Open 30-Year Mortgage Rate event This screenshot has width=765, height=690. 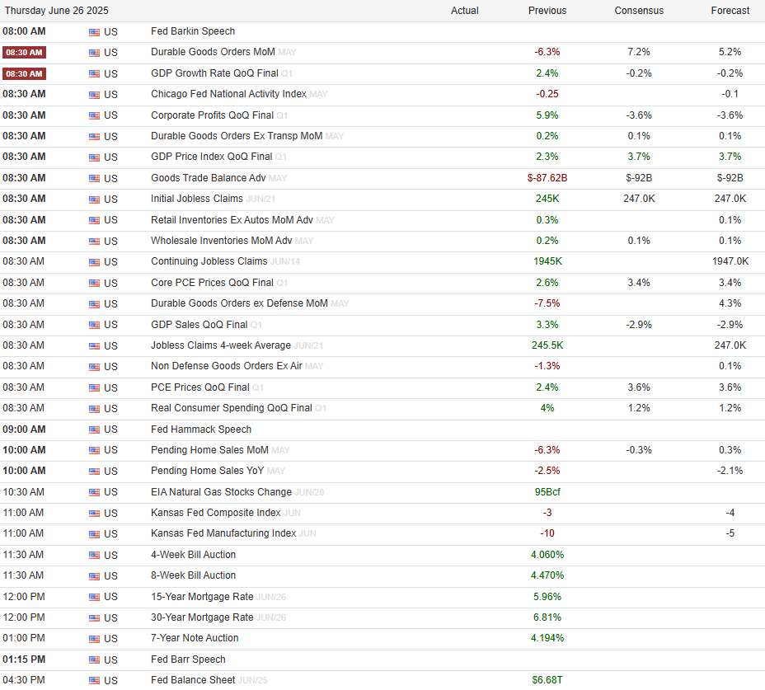click(x=202, y=617)
